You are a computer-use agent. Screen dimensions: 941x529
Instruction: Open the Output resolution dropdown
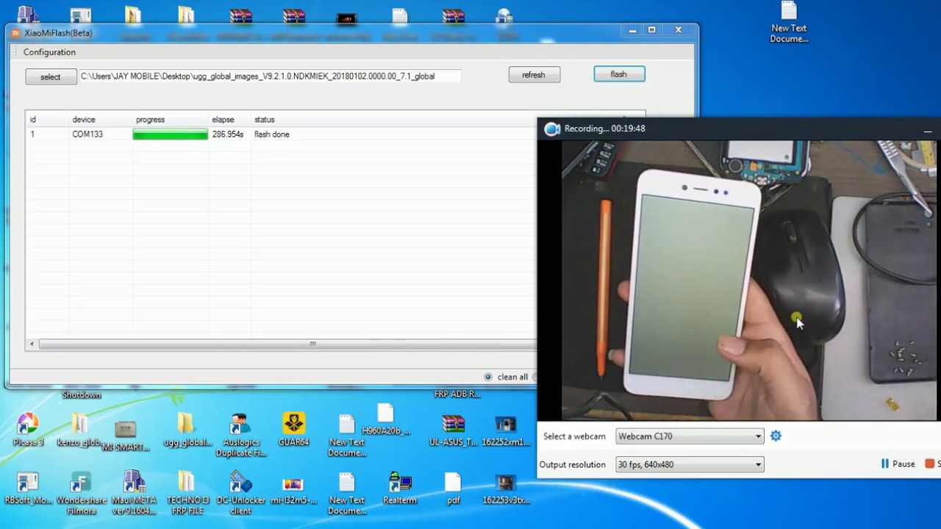coord(690,464)
